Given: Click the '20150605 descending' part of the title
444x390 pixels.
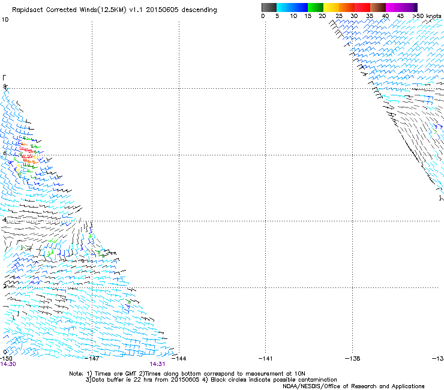Looking at the screenshot, I should coord(181,10).
